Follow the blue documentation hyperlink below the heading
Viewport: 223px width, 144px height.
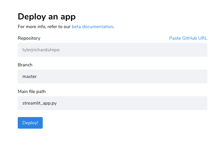pos(92,27)
